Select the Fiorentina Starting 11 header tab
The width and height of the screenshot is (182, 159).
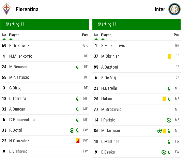click(45, 24)
